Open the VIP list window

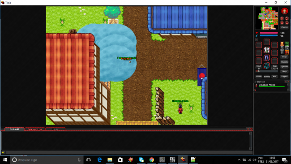(x=274, y=77)
